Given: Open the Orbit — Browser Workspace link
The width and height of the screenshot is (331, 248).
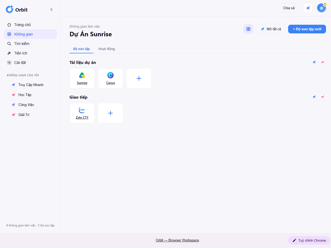Looking at the screenshot, I should click(x=177, y=240).
